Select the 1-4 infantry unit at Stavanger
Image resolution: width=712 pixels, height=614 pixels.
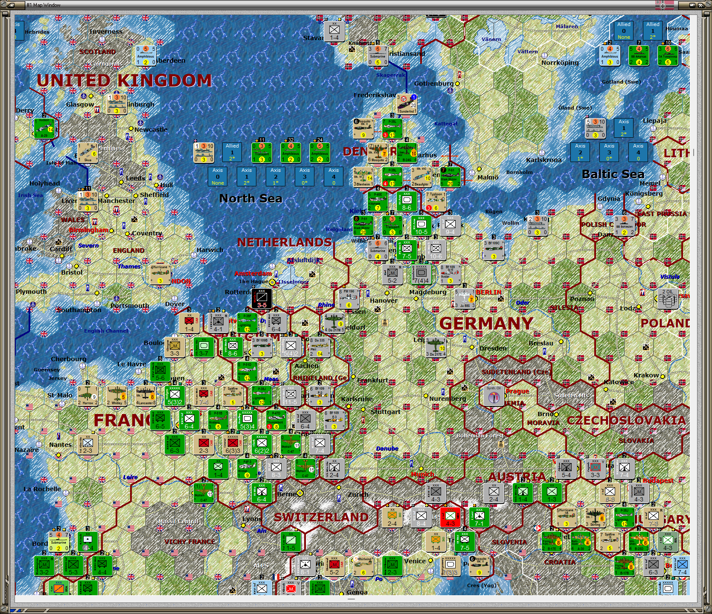click(334, 31)
